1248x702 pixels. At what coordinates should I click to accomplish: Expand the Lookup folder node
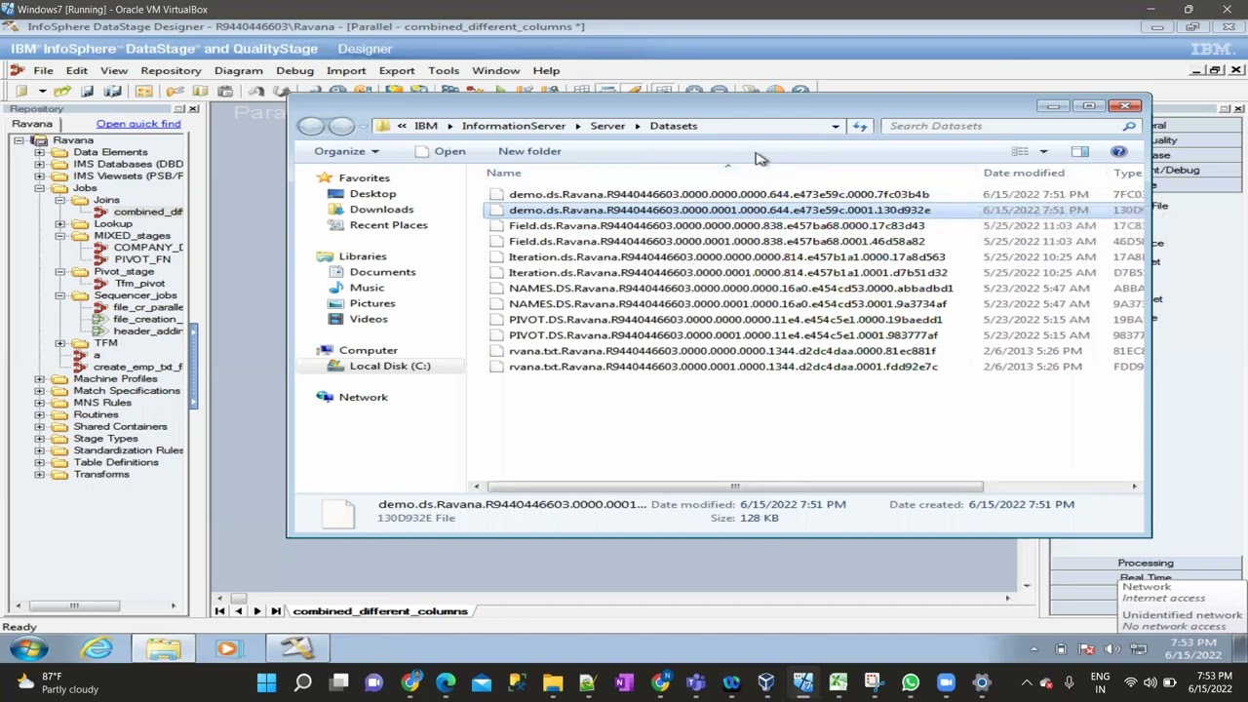click(x=59, y=224)
